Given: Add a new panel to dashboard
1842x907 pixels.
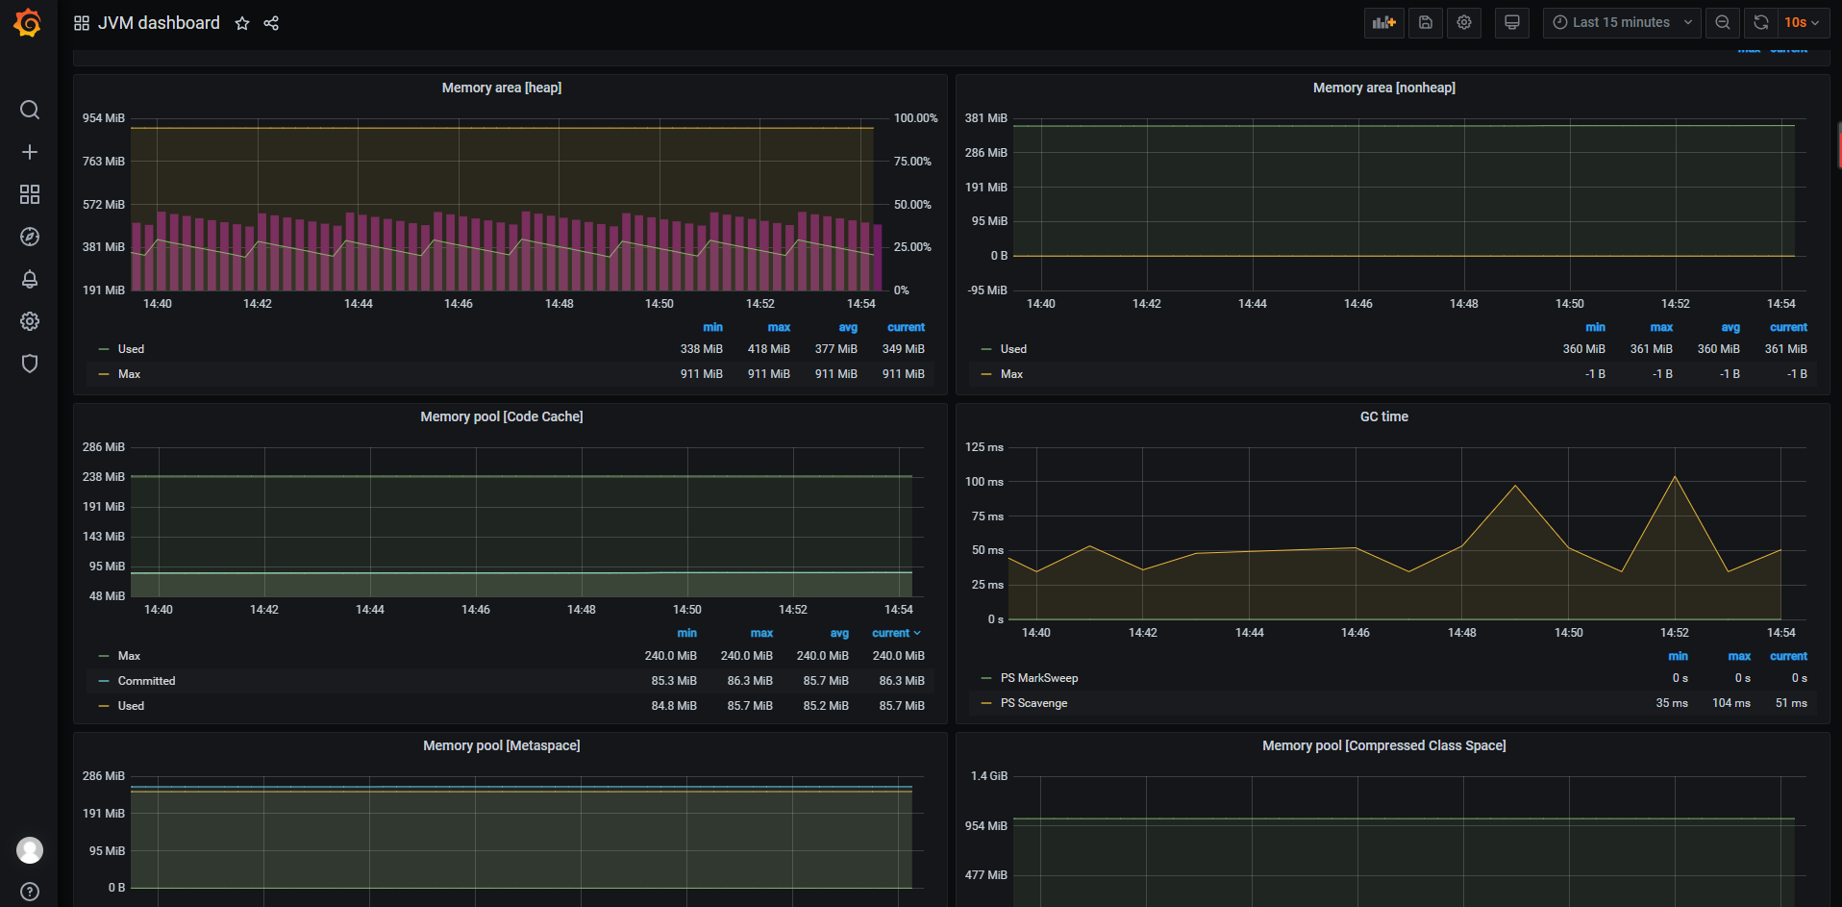Looking at the screenshot, I should pos(1384,22).
